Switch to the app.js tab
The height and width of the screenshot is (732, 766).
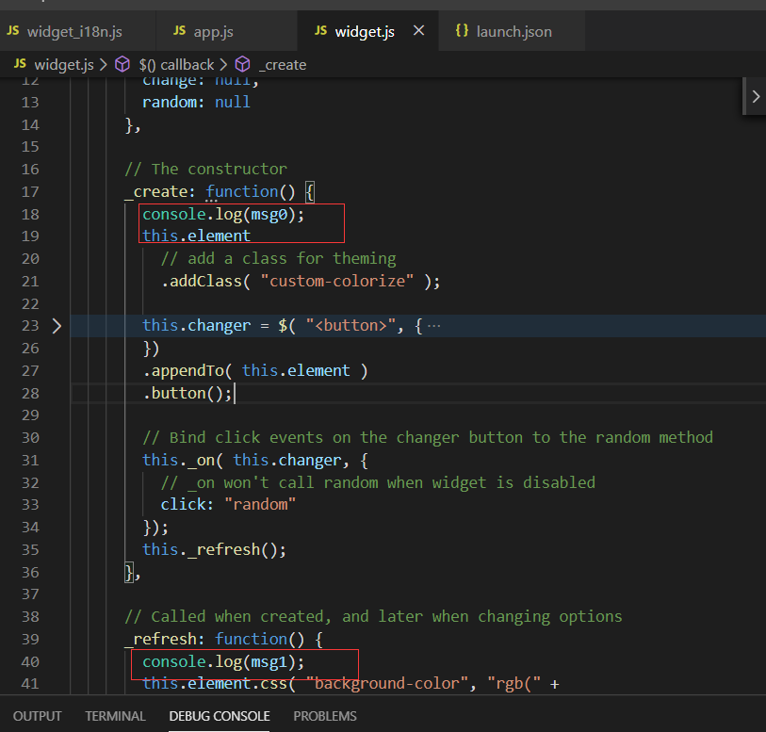click(x=213, y=31)
